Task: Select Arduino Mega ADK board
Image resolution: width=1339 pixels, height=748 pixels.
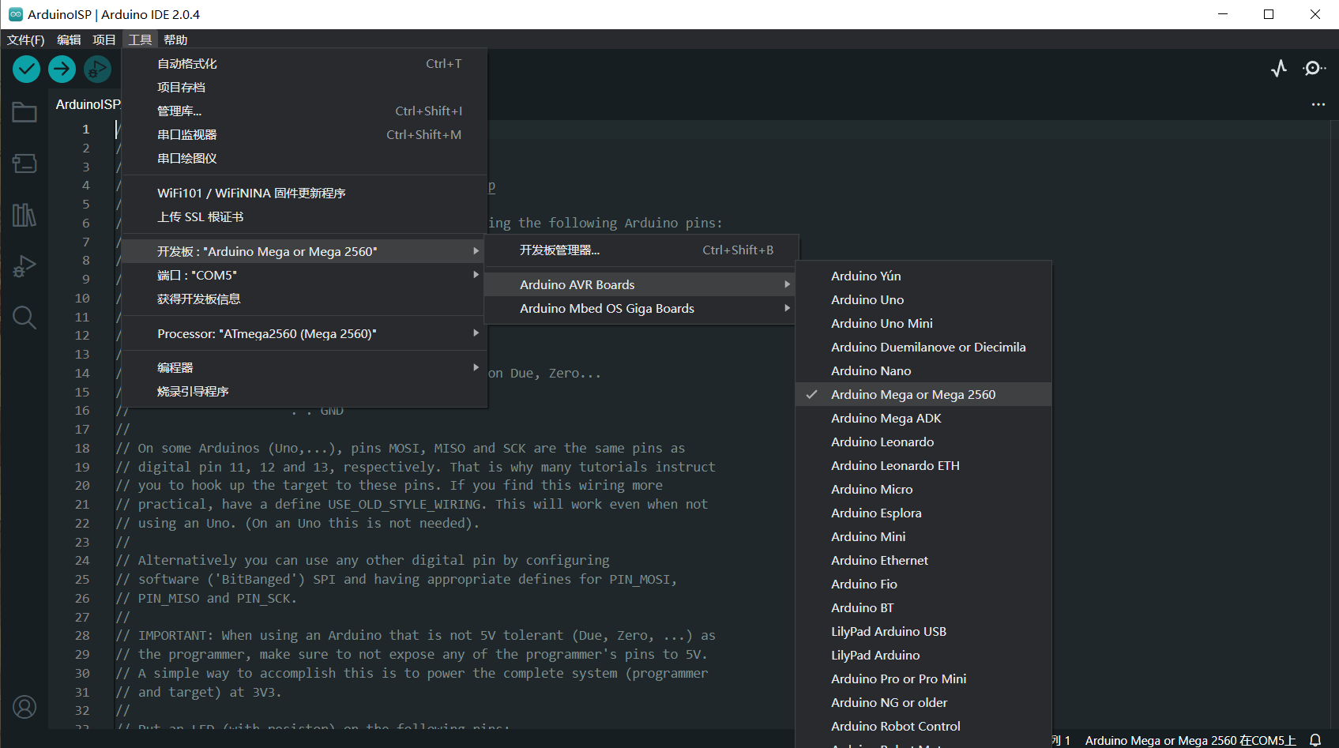Action: click(923, 418)
